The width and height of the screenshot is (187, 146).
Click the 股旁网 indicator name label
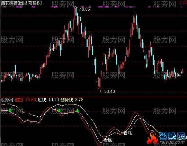[x=7, y=100]
